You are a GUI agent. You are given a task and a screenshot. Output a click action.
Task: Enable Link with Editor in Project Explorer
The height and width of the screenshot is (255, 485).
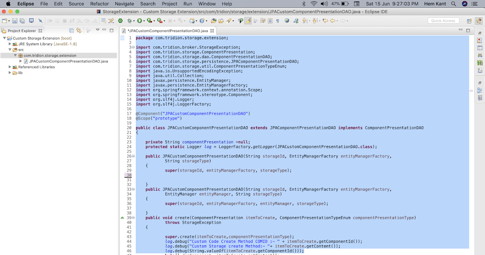point(79,31)
